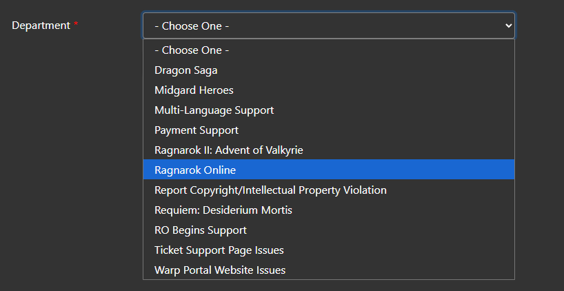The height and width of the screenshot is (291, 564).
Task: Select Payment Support department
Action: click(x=197, y=130)
